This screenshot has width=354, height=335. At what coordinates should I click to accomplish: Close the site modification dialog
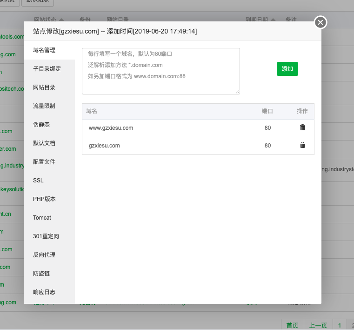(x=321, y=22)
